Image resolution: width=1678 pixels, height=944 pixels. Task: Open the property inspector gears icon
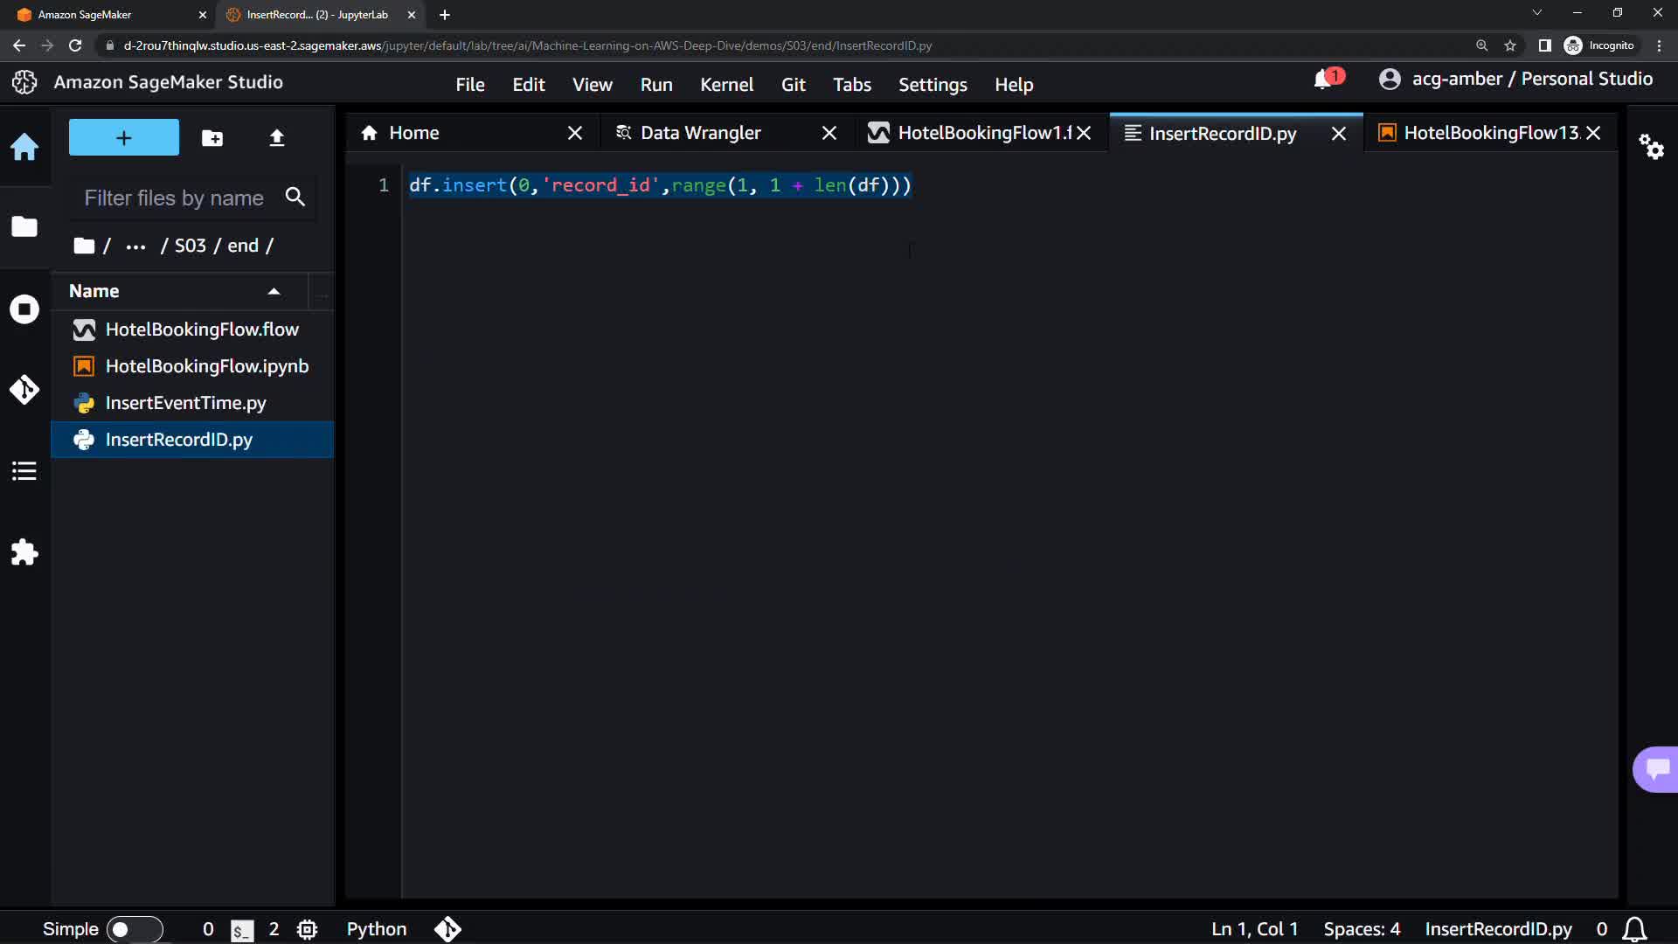[x=1651, y=146]
